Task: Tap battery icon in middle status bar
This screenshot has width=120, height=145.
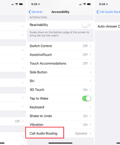Action: point(89,4)
